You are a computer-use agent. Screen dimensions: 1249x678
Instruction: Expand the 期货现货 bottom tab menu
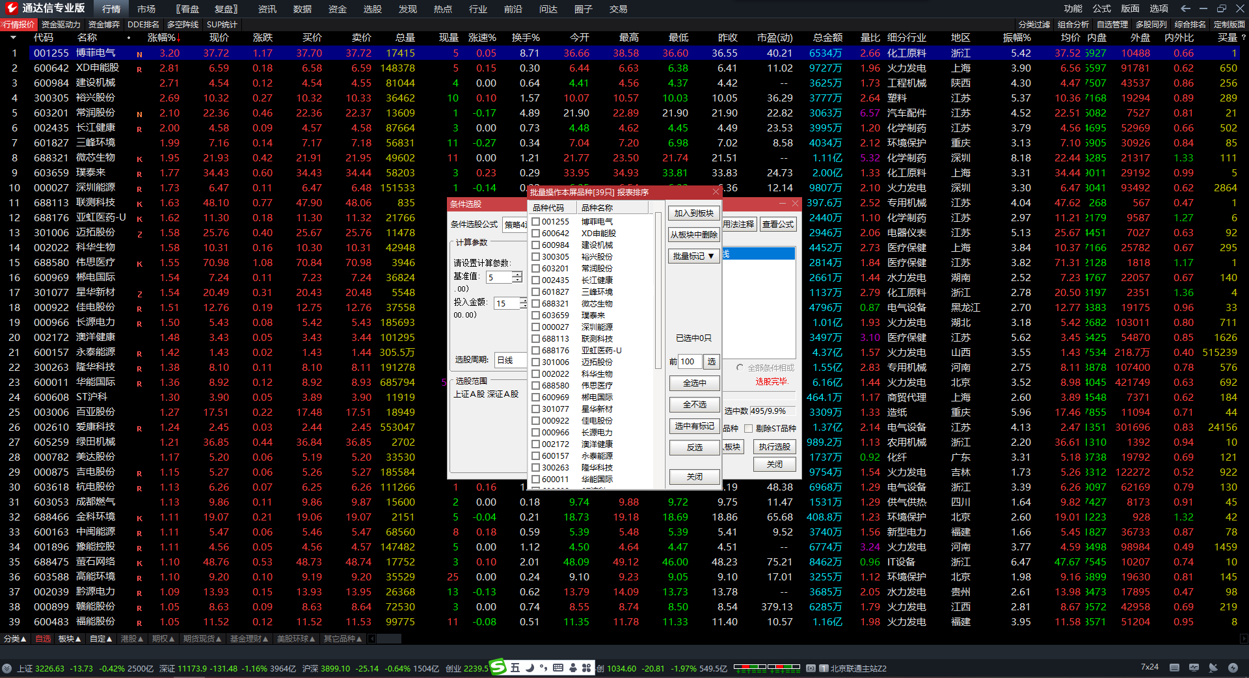pyautogui.click(x=202, y=639)
